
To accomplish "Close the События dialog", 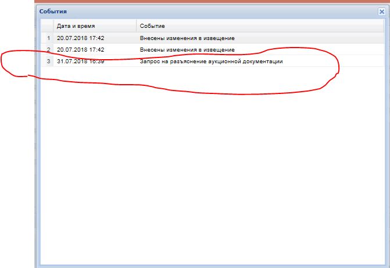I will click(381, 11).
